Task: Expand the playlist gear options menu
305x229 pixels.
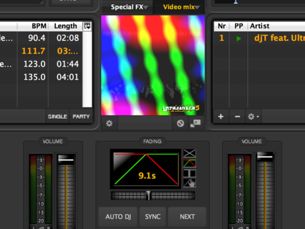Action: (253, 117)
